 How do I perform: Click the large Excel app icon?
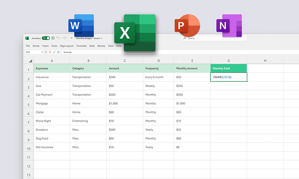click(x=135, y=33)
